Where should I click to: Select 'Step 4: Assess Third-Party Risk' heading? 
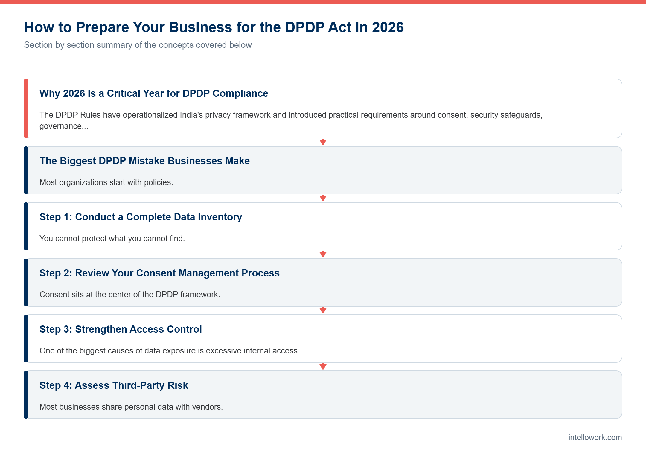(114, 385)
